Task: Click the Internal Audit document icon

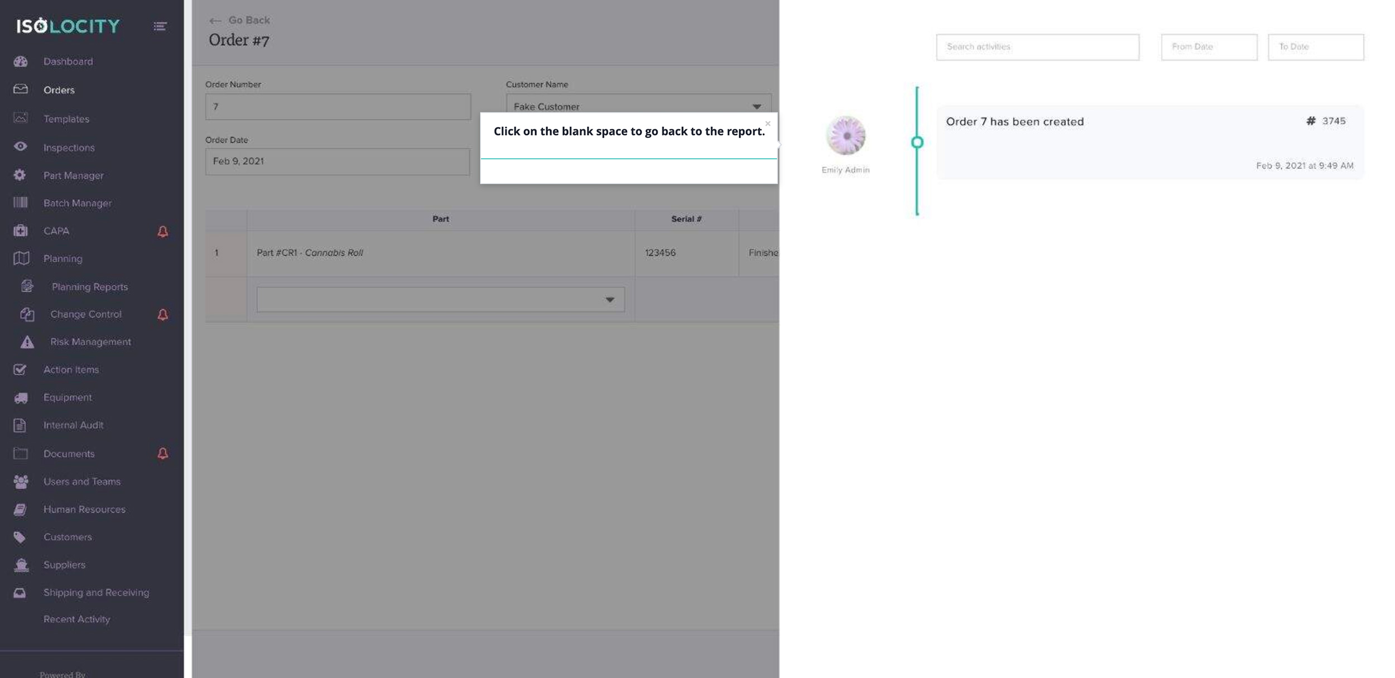Action: point(20,425)
